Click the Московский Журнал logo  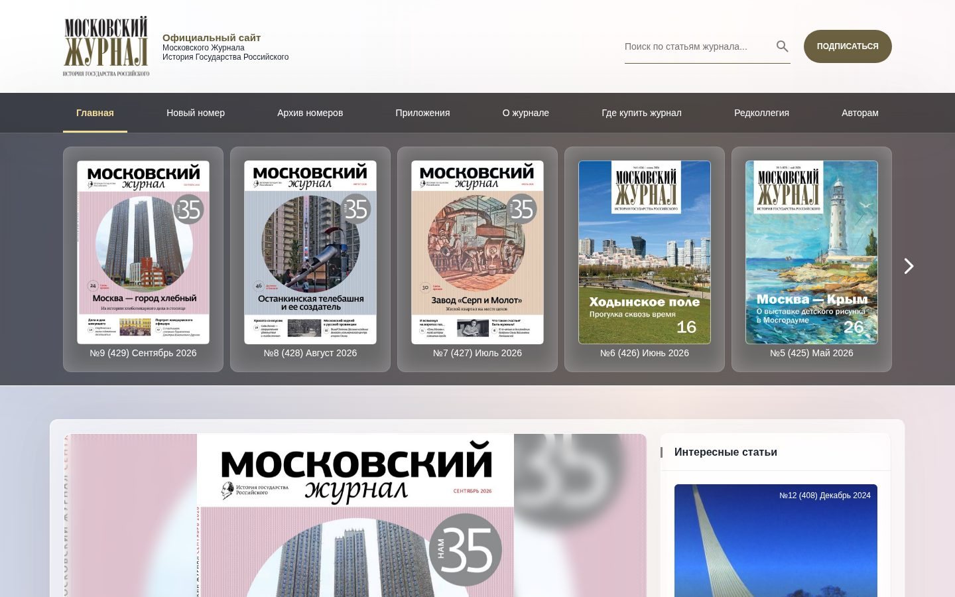[x=106, y=46]
